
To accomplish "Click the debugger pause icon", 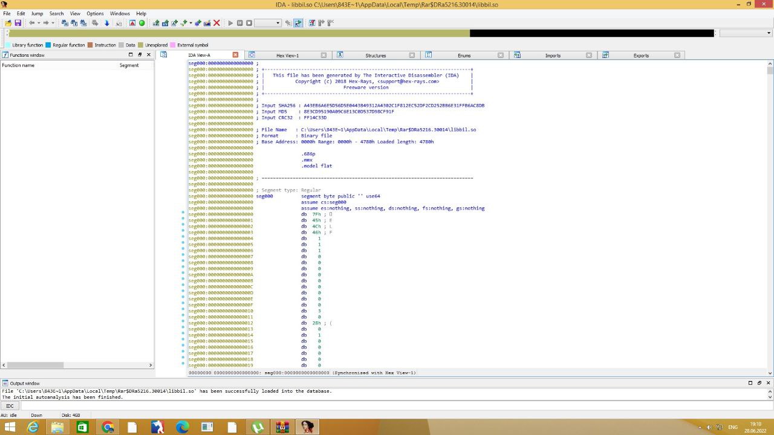I will click(x=239, y=23).
